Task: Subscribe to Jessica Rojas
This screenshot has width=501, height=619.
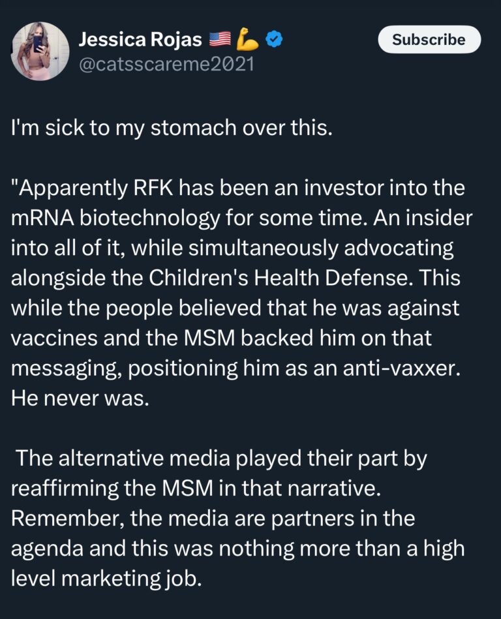Action: 429,40
